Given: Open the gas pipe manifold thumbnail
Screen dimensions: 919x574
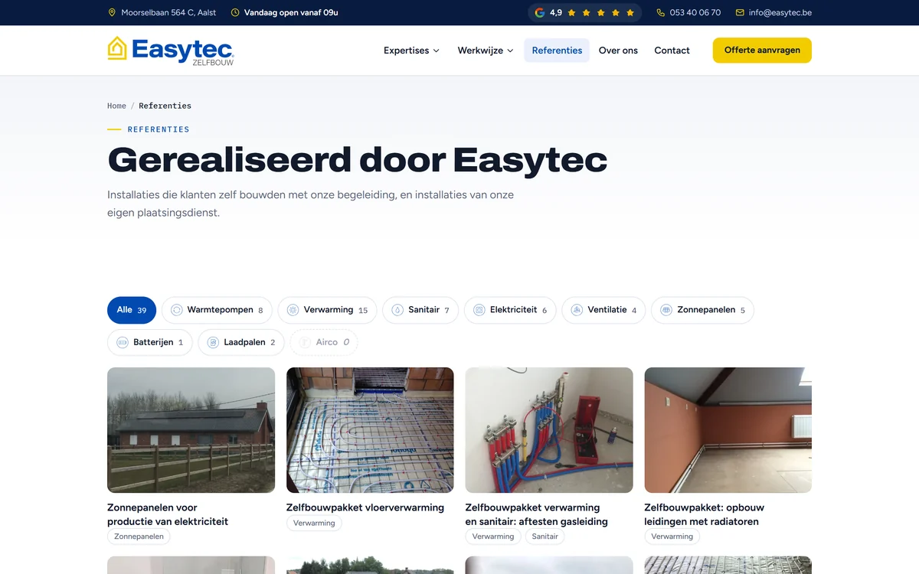Looking at the screenshot, I should (x=549, y=430).
